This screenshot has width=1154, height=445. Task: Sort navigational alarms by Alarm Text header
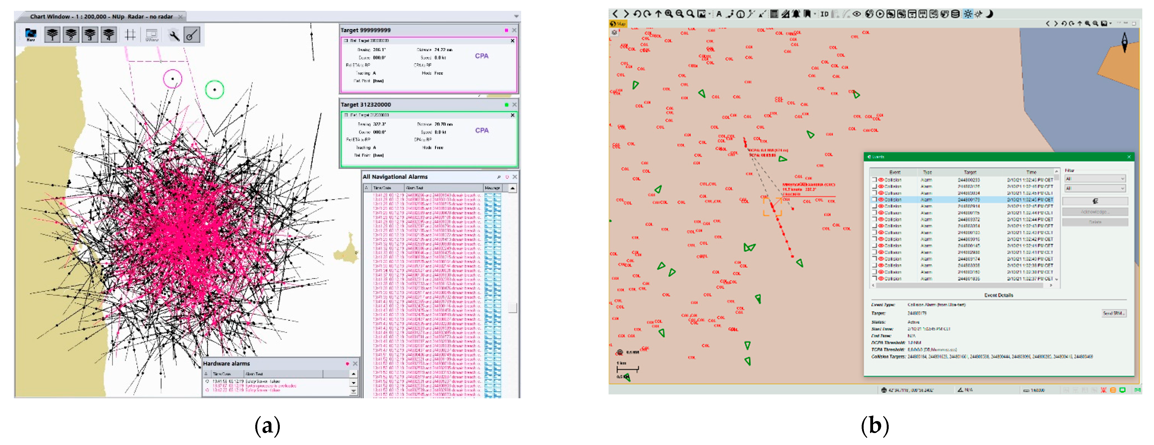(x=443, y=188)
